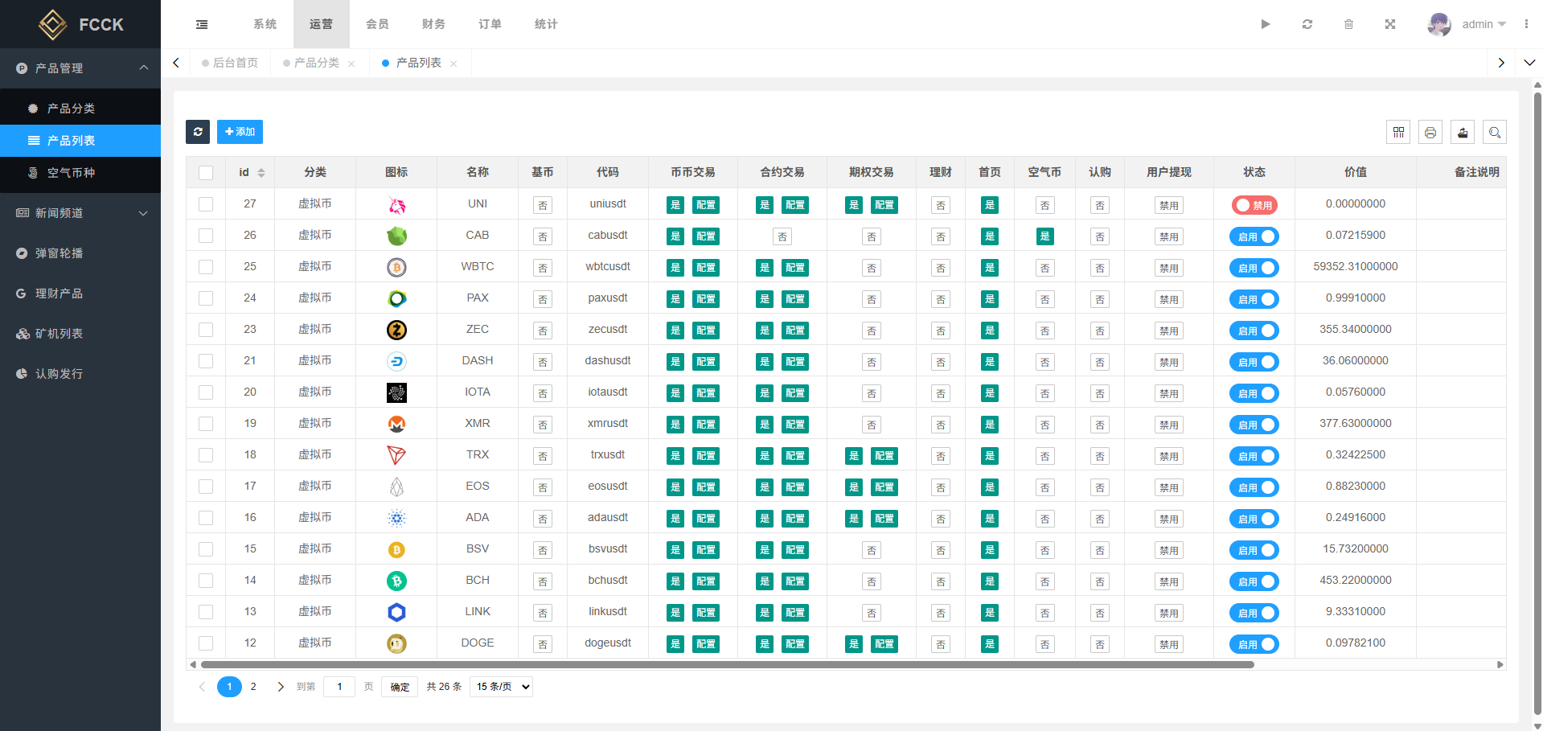Select the checkbox for row id 26
Viewport: 1543px width, 731px height.
(x=206, y=236)
